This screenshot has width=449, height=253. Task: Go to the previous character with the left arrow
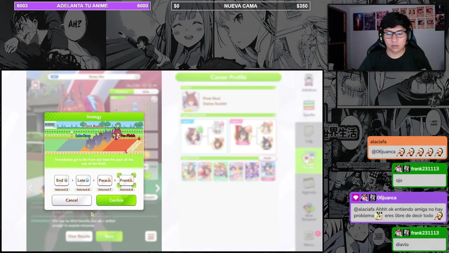click(x=31, y=188)
